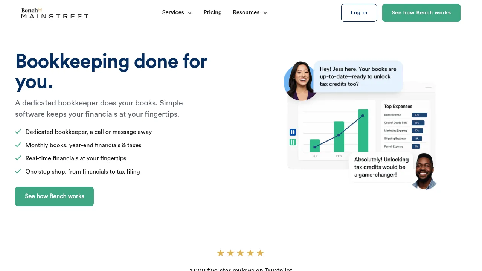This screenshot has width=482, height=271.
Task: Click 'Real-time financials at your fingertips' text
Action: click(76, 158)
